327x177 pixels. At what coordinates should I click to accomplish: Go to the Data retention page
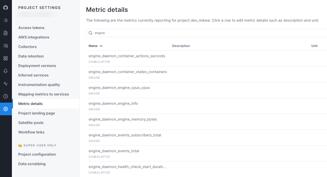pyautogui.click(x=31, y=56)
